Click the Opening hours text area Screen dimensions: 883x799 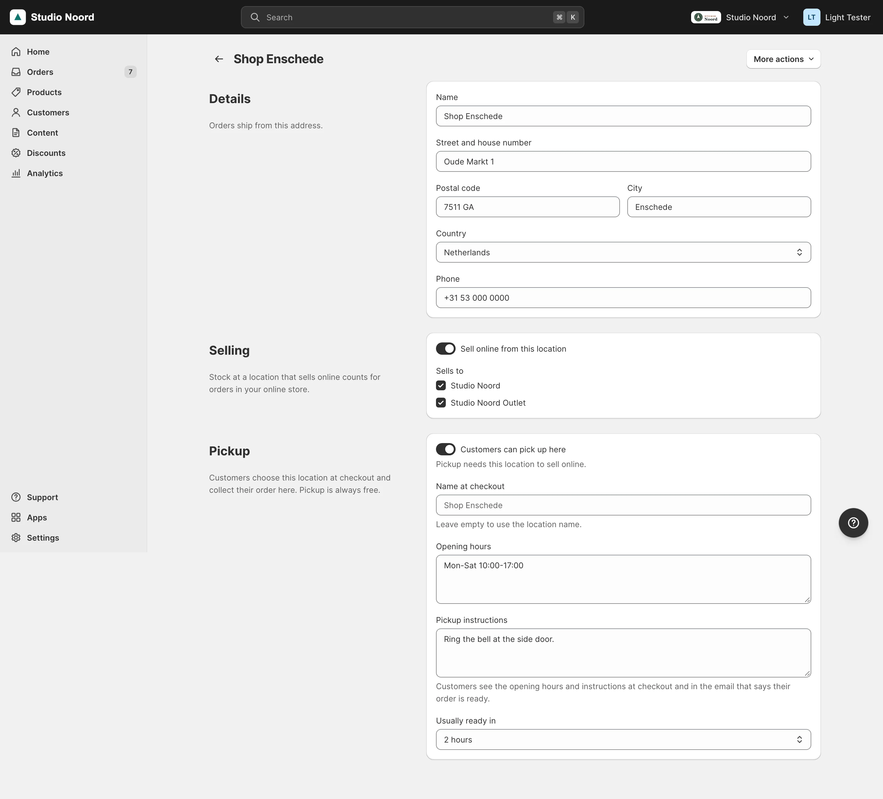pyautogui.click(x=623, y=579)
